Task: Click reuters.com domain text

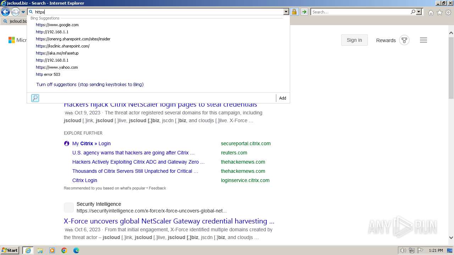Action: coord(234,153)
